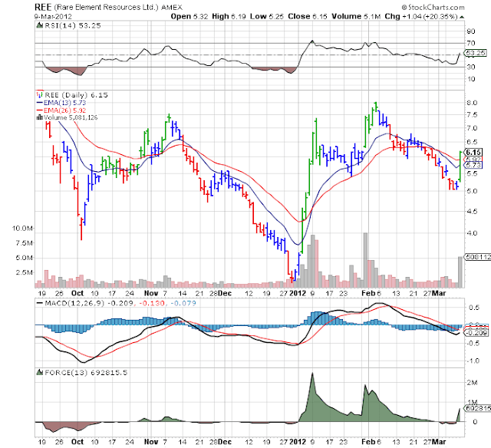Click the 'RSI(14) 53.25' panel label
The image size is (491, 448).
point(73,25)
